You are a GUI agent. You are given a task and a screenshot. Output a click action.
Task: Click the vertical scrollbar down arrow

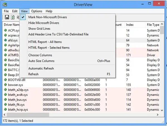(162, 110)
